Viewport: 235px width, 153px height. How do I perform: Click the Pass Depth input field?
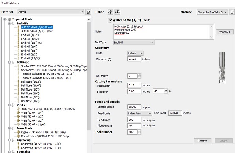tap(134, 85)
